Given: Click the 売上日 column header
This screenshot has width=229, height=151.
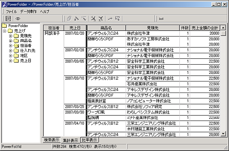Looking at the screenshot, I should click(75, 28).
